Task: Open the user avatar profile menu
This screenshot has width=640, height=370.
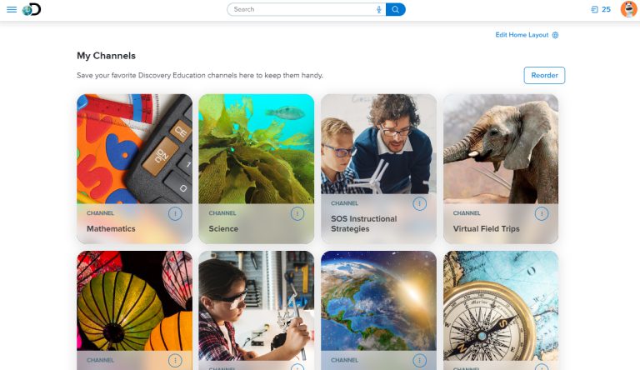Action: (x=628, y=9)
